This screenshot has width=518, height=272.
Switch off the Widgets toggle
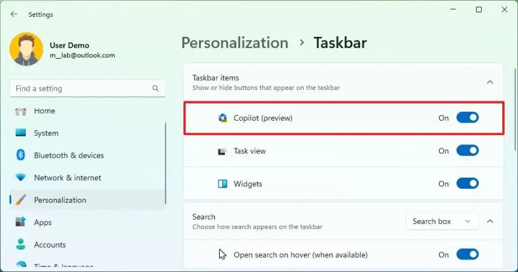[x=467, y=184]
